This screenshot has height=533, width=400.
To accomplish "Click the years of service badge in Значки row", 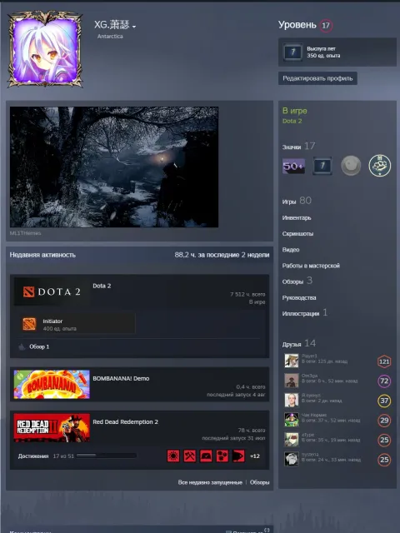I will 322,166.
